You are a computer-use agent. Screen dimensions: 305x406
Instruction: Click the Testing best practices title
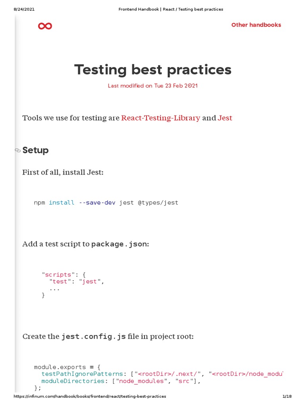click(152, 70)
